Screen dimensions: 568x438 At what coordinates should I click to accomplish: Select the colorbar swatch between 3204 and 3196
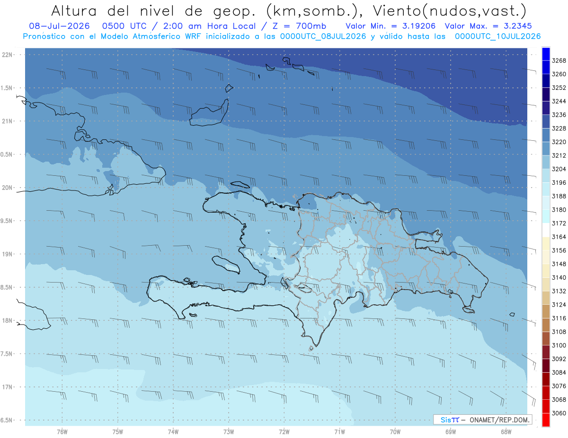tap(546, 176)
